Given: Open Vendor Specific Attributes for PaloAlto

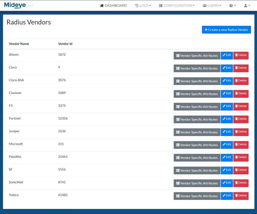Looking at the screenshot, I should pos(197,158).
